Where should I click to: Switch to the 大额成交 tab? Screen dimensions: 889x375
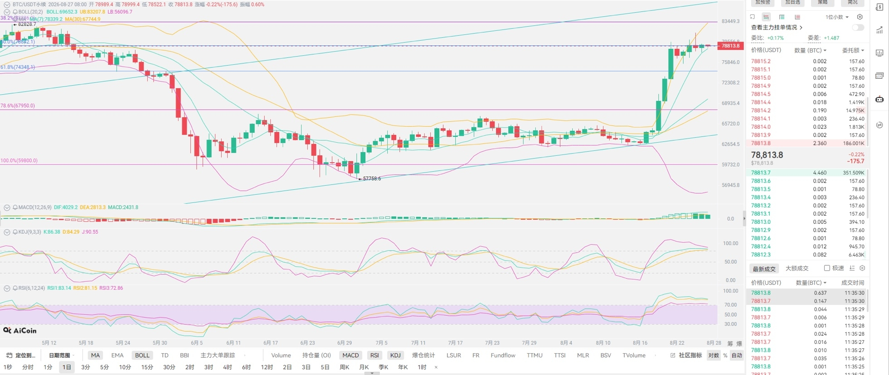(797, 269)
